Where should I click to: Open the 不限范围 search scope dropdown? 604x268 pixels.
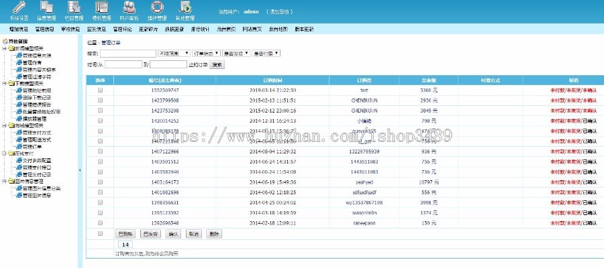(x=174, y=54)
